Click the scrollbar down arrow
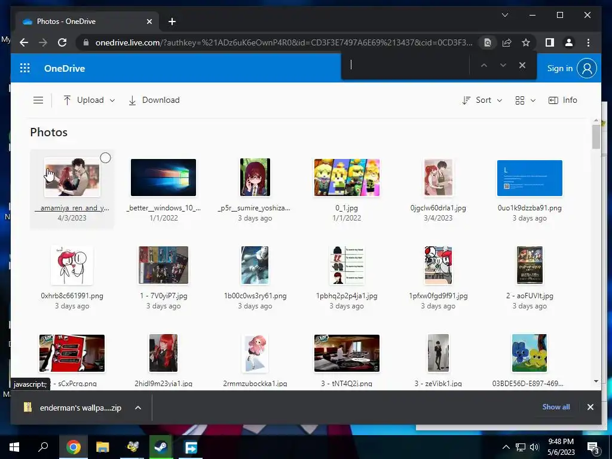Image resolution: width=612 pixels, height=459 pixels. (596, 381)
